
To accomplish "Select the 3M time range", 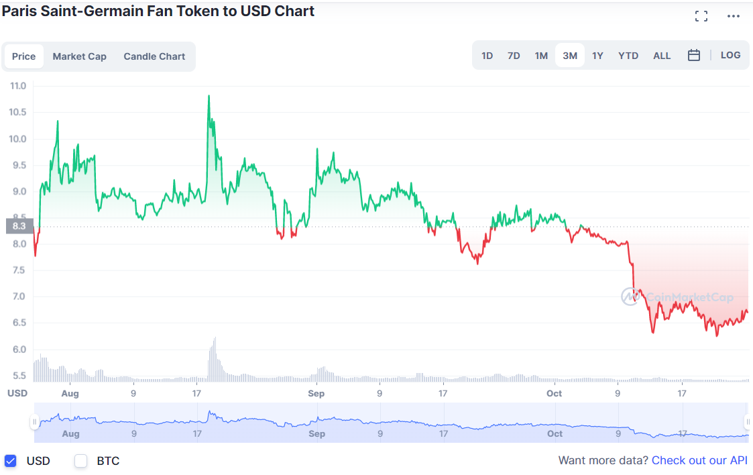I will pyautogui.click(x=570, y=56).
